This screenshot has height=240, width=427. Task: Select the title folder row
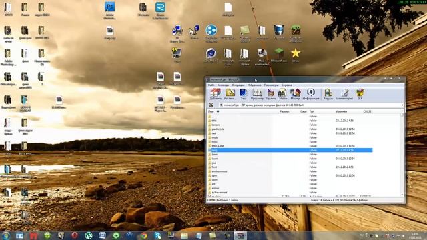[290, 121]
